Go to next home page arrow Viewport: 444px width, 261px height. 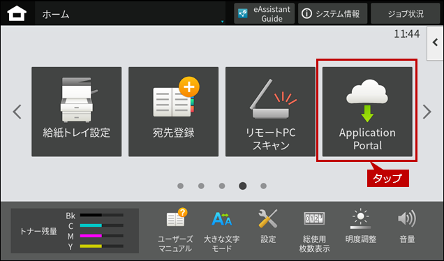(x=427, y=112)
